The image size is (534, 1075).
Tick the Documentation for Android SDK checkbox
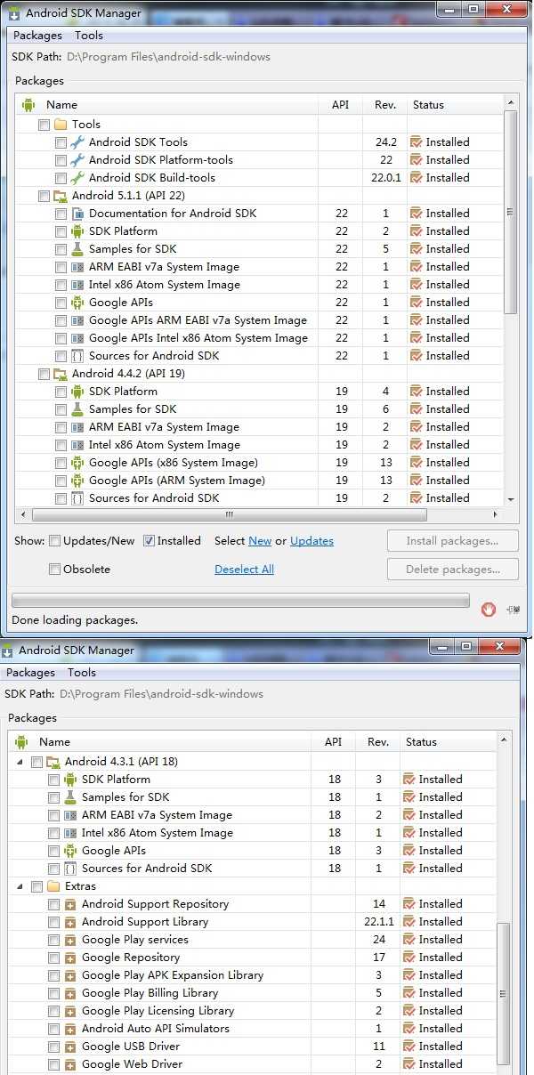pyautogui.click(x=61, y=214)
